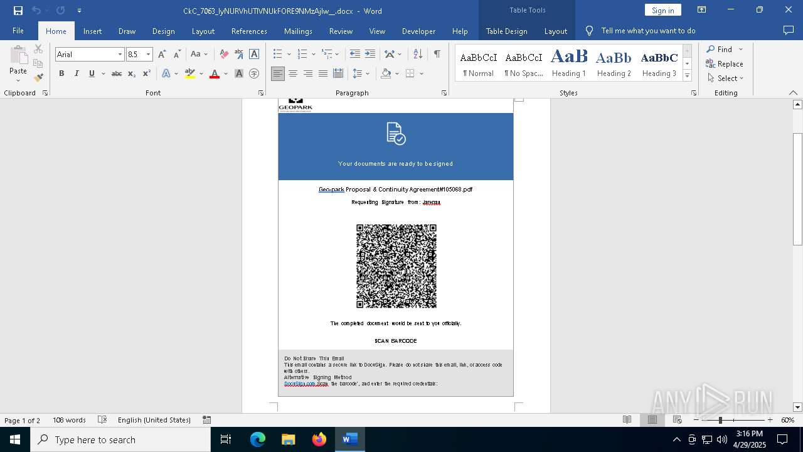The width and height of the screenshot is (803, 452).
Task: Click the font color red A swatch
Action: 215,73
